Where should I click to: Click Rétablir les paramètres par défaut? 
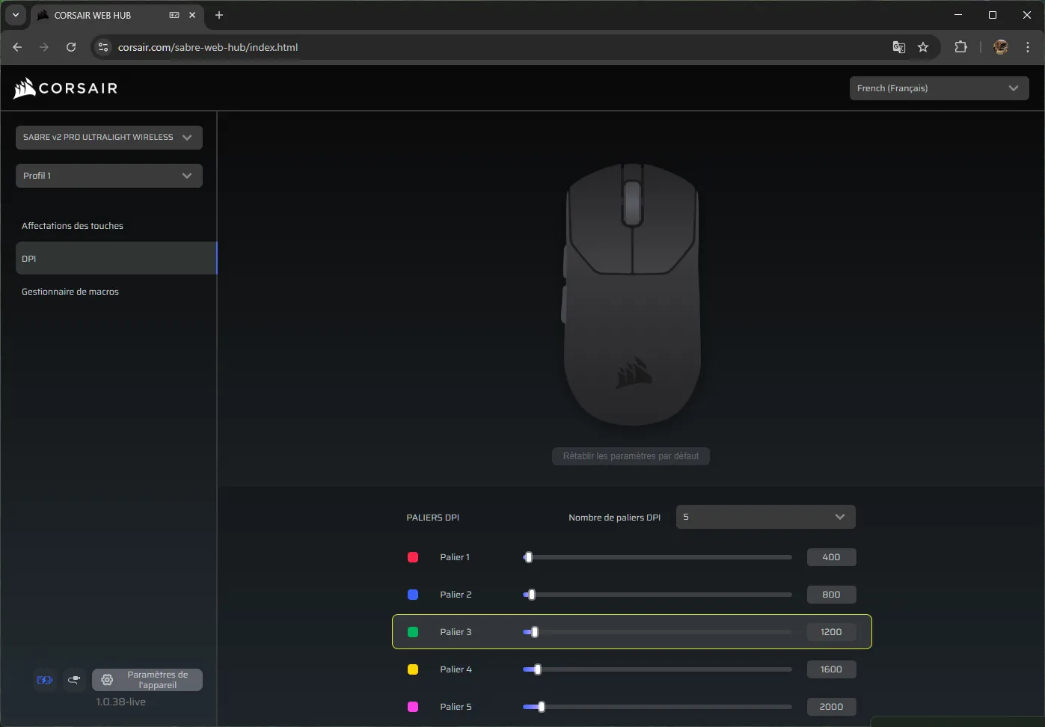pyautogui.click(x=631, y=456)
